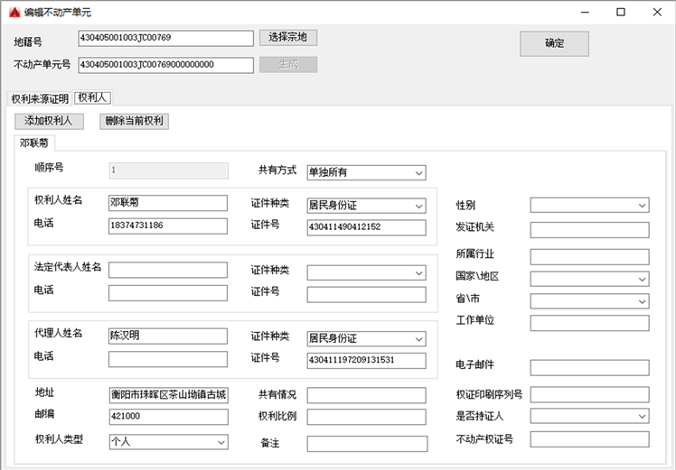Select the 邓联菊 person tab
The width and height of the screenshot is (676, 470).
click(x=35, y=143)
